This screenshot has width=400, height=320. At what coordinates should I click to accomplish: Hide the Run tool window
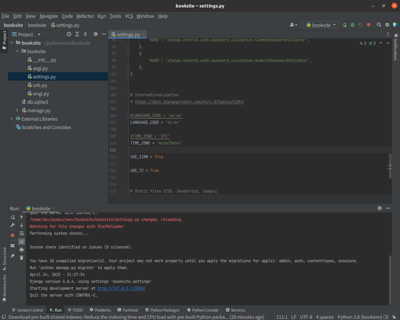click(388, 208)
